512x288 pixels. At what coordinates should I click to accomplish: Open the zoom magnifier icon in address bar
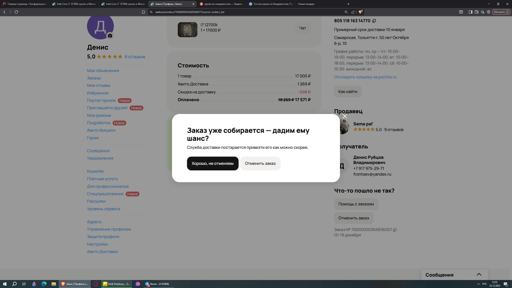(346, 12)
